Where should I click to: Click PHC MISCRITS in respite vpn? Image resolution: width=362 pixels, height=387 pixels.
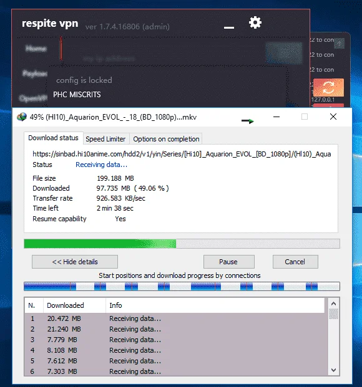(x=77, y=95)
